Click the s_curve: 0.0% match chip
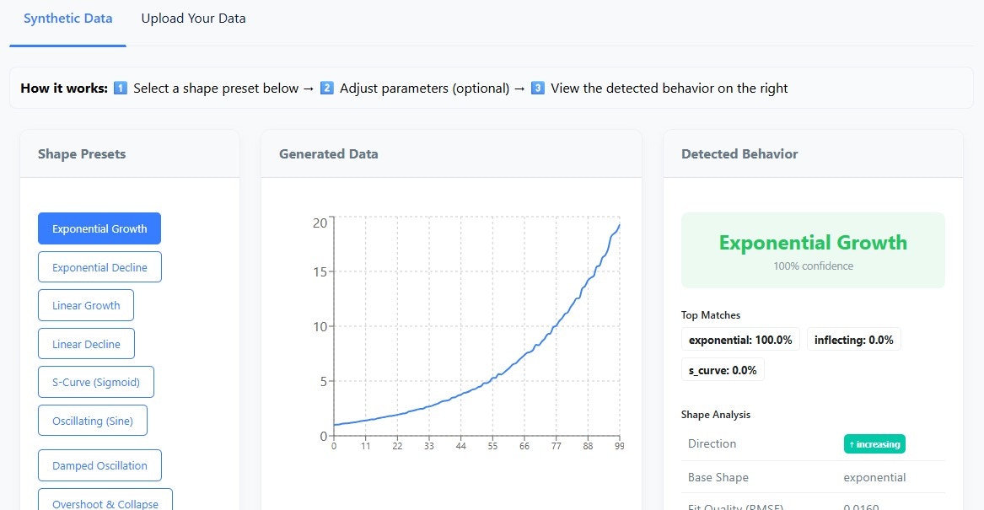Viewport: 984px width, 510px height. point(722,369)
